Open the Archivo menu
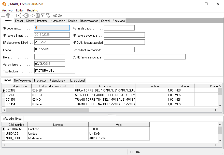 coord(7,10)
